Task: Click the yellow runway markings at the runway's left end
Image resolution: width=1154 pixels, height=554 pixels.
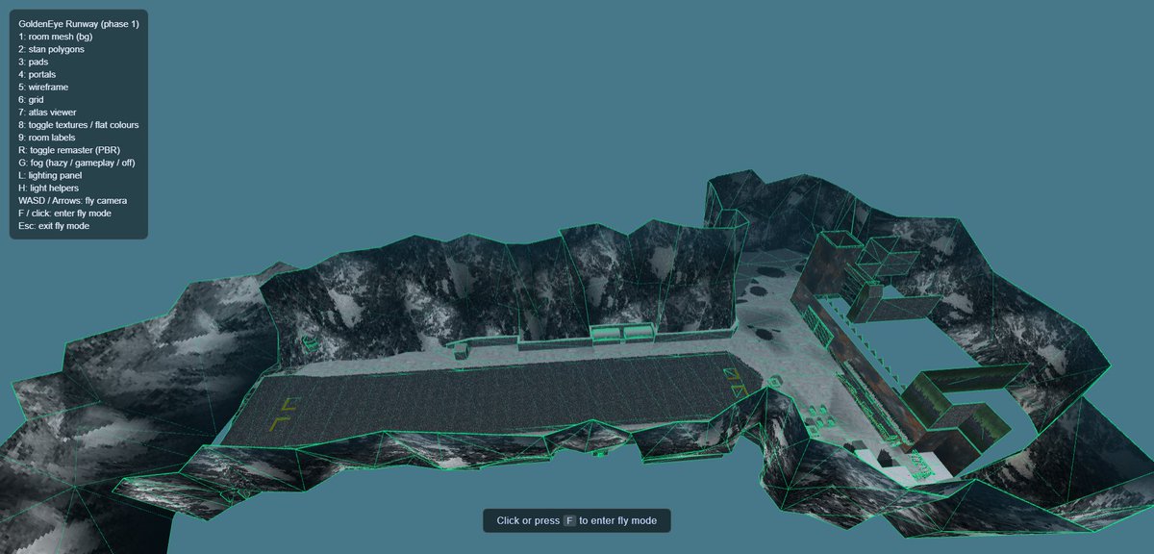Action: click(x=287, y=412)
